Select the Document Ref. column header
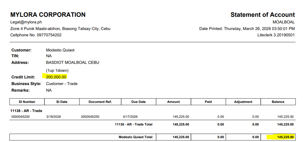The height and width of the screenshot is (142, 306). (100, 102)
